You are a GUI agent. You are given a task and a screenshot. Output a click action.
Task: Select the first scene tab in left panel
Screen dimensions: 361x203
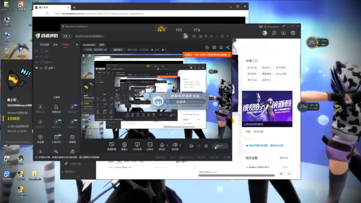(44, 45)
